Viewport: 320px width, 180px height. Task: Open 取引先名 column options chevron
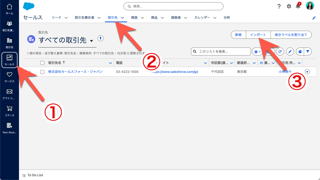click(x=110, y=63)
